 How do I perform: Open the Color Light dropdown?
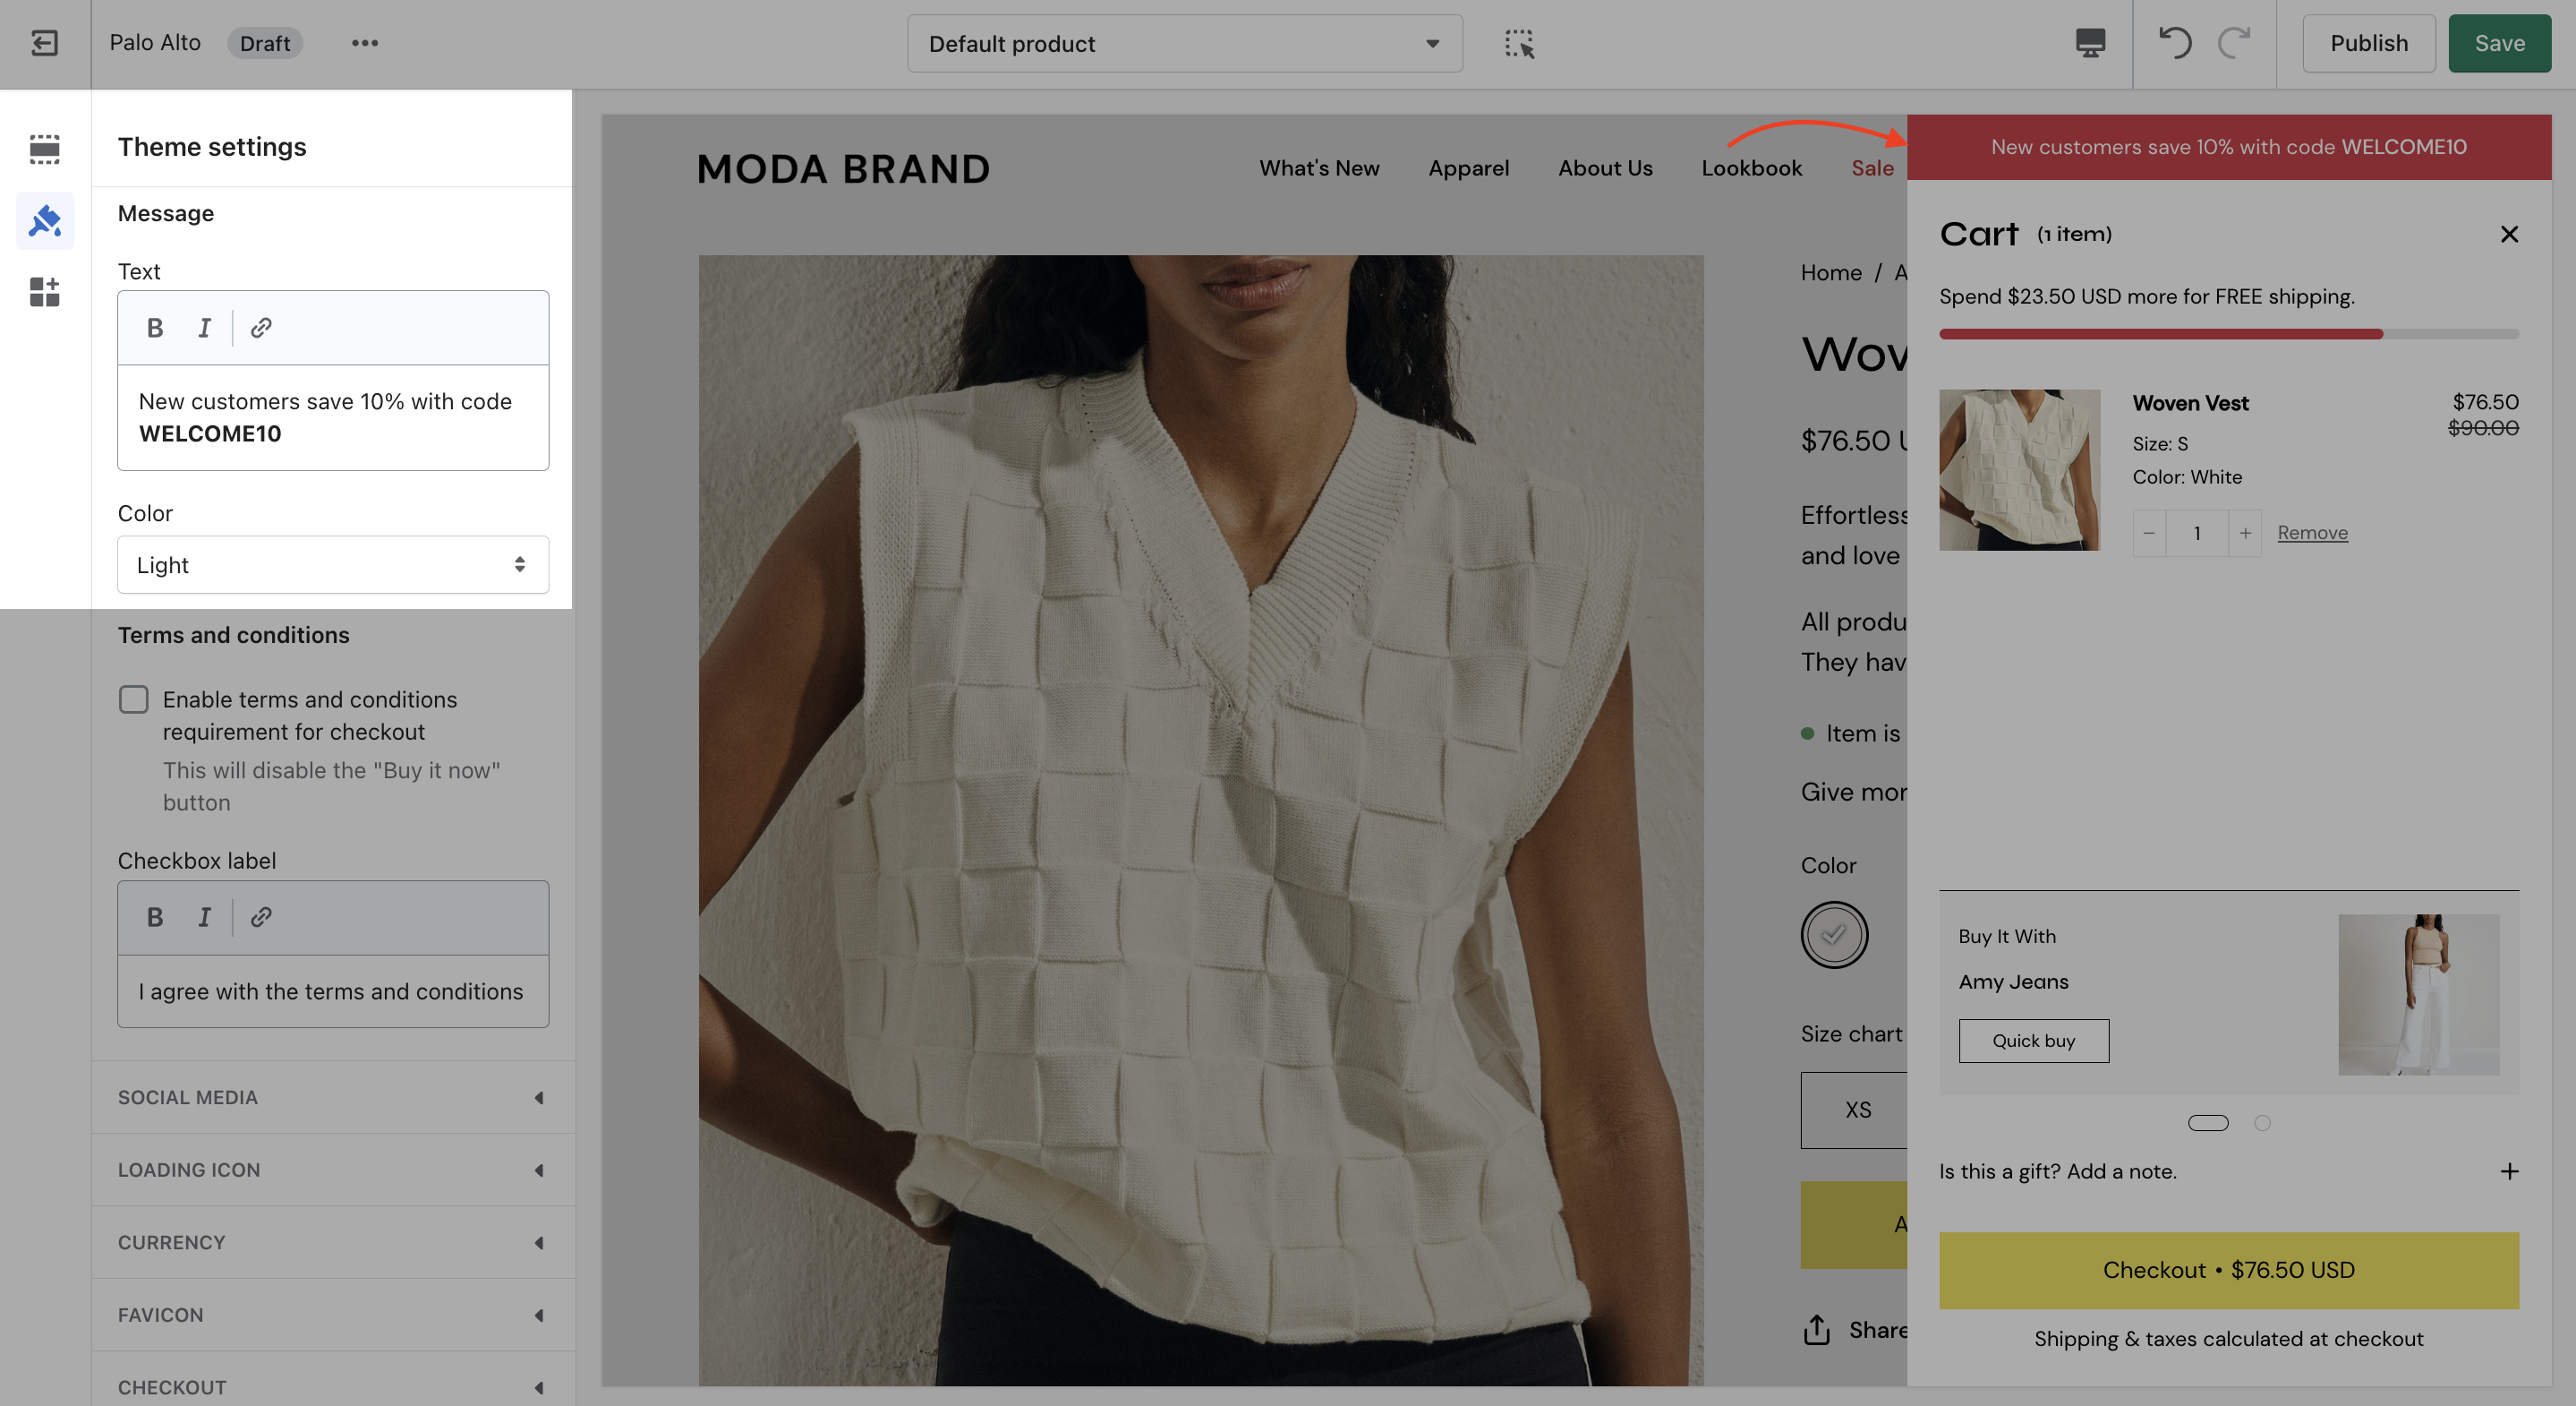click(333, 564)
